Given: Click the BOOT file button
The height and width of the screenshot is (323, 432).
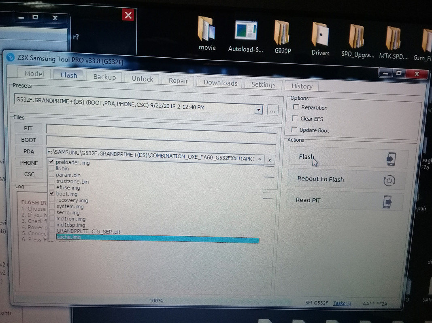Looking at the screenshot, I should [28, 140].
